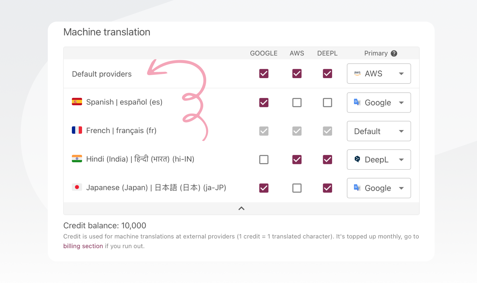Open the primary provider dropdown for French
This screenshot has width=477, height=283.
point(378,131)
